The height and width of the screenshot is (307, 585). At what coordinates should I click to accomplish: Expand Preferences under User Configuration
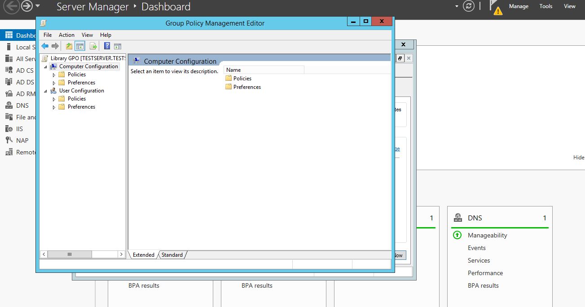(54, 107)
